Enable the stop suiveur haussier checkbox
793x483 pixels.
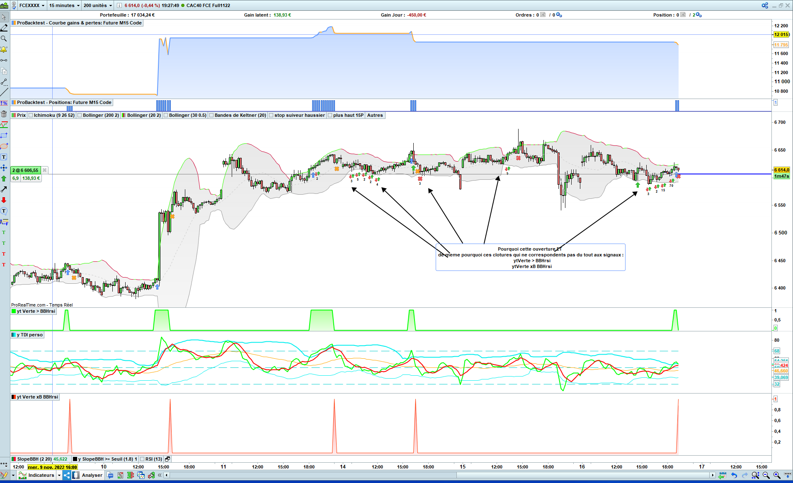point(271,116)
